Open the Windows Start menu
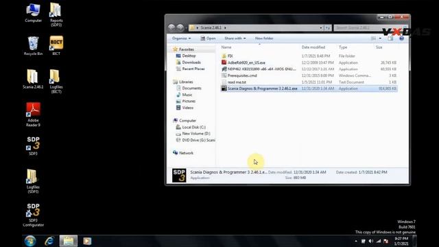This screenshot has height=247, width=439. [x=30, y=241]
